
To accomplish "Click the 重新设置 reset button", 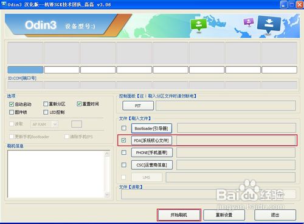I will click(x=224, y=215).
